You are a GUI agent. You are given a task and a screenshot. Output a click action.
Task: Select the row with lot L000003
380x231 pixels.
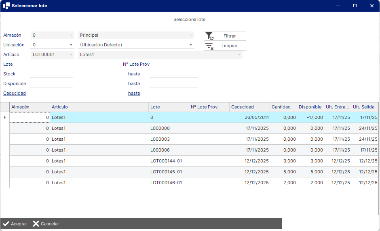[194, 139]
